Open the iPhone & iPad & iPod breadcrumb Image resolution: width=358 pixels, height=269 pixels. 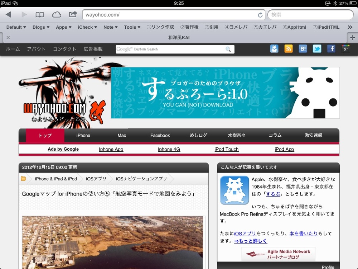tap(56, 179)
